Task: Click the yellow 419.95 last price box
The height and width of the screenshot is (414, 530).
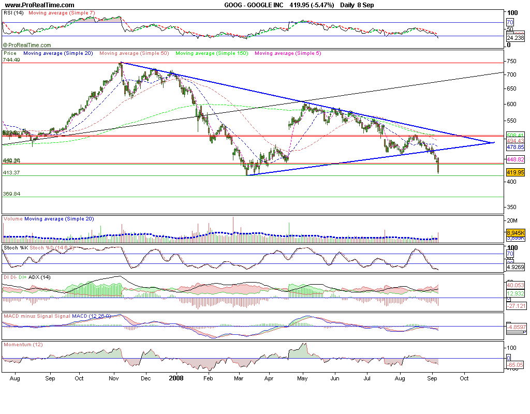Action: point(515,172)
